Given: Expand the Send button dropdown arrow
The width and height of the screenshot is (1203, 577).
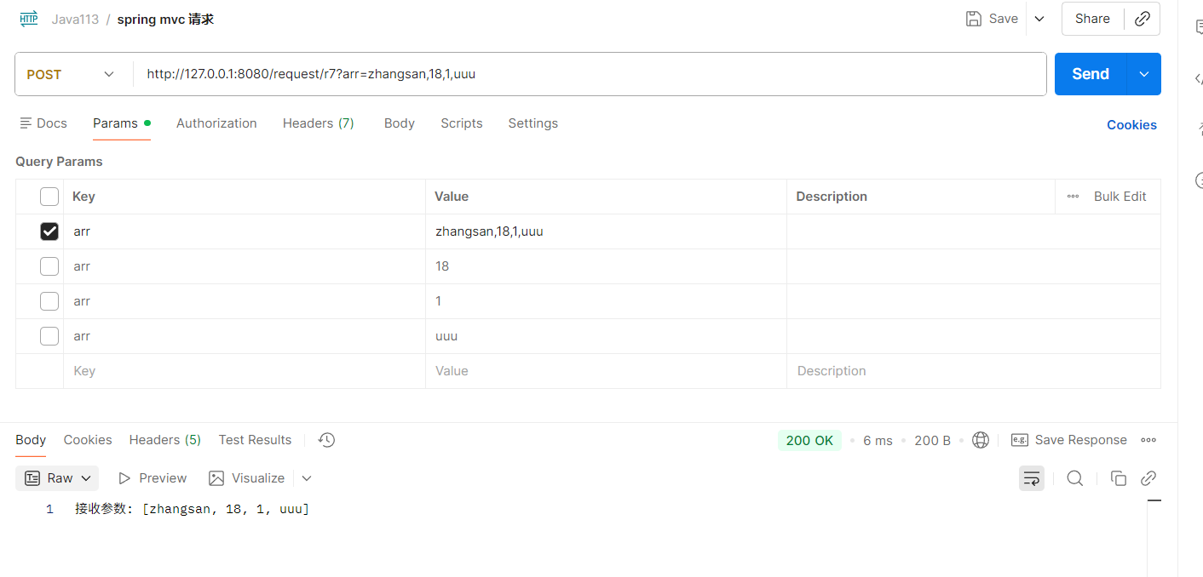Looking at the screenshot, I should click(x=1143, y=74).
